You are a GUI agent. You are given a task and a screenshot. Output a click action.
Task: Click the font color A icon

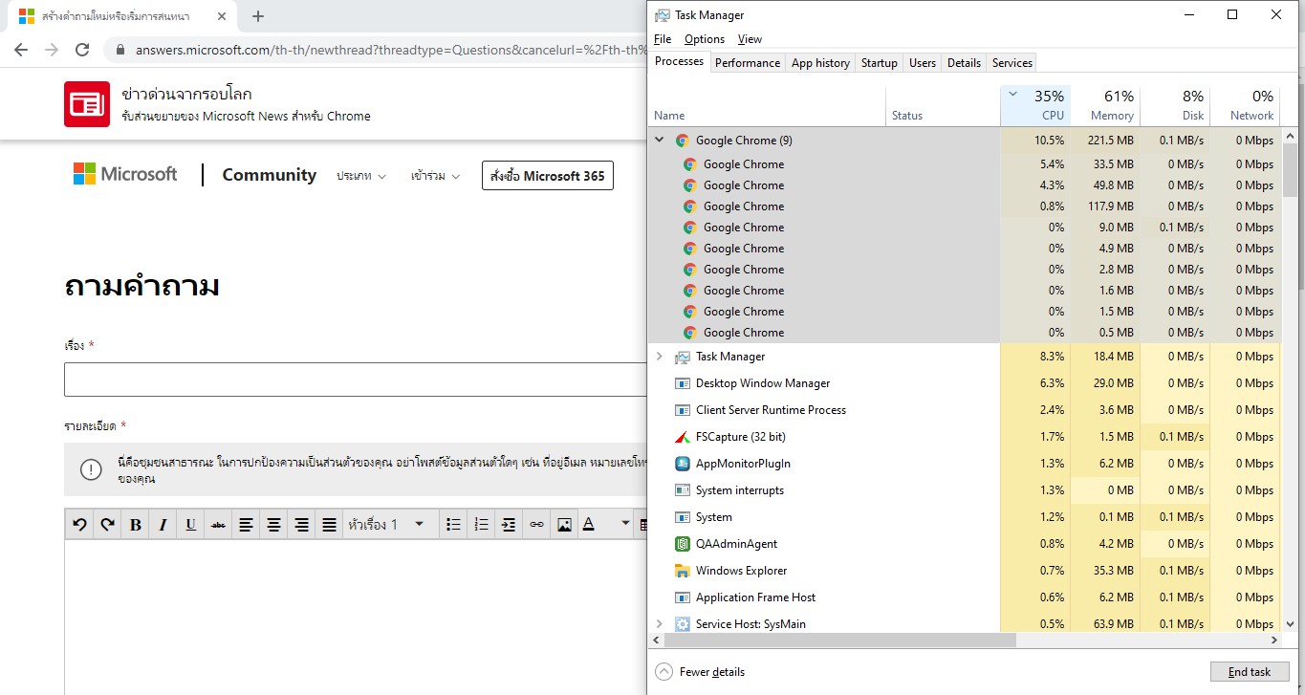589,524
